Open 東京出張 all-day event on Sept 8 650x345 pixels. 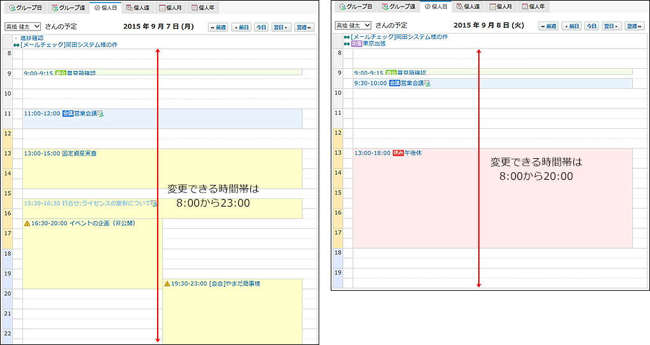(x=374, y=43)
